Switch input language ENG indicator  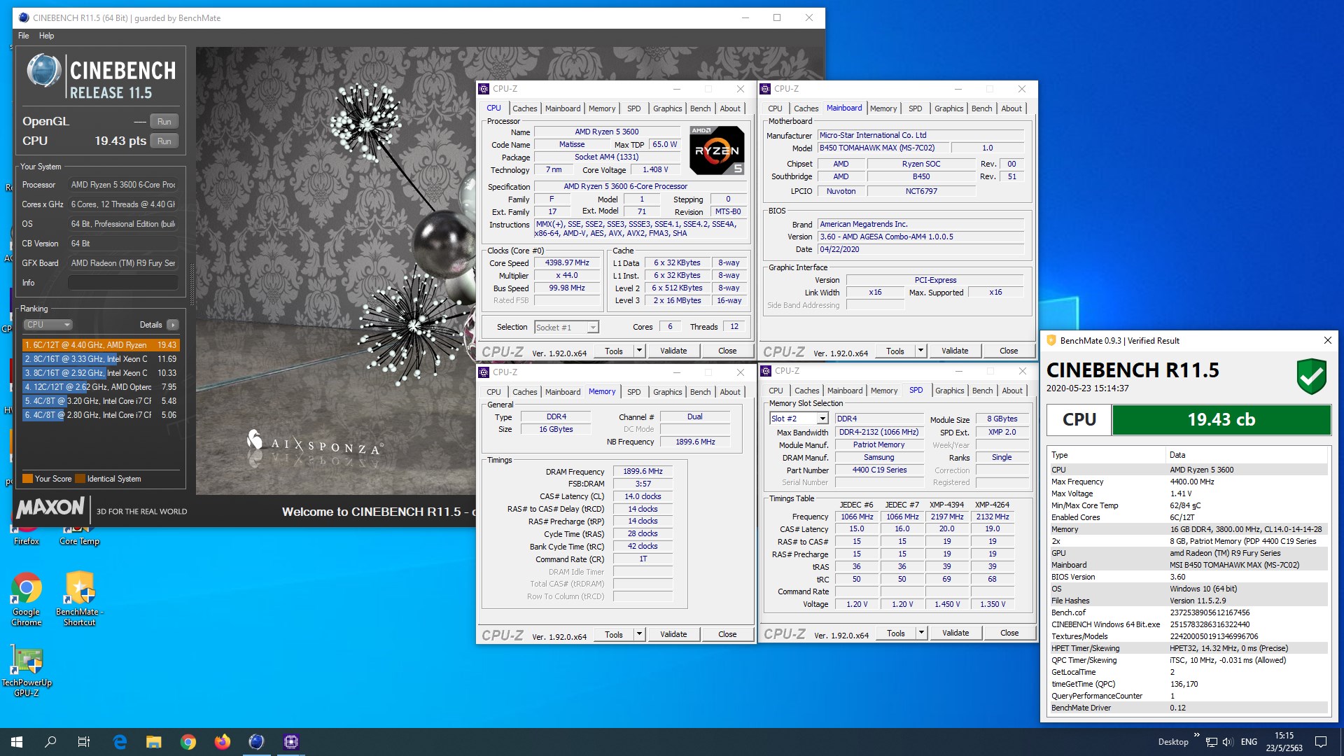(x=1249, y=741)
